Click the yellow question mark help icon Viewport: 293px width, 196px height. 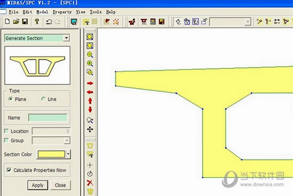tap(37, 21)
